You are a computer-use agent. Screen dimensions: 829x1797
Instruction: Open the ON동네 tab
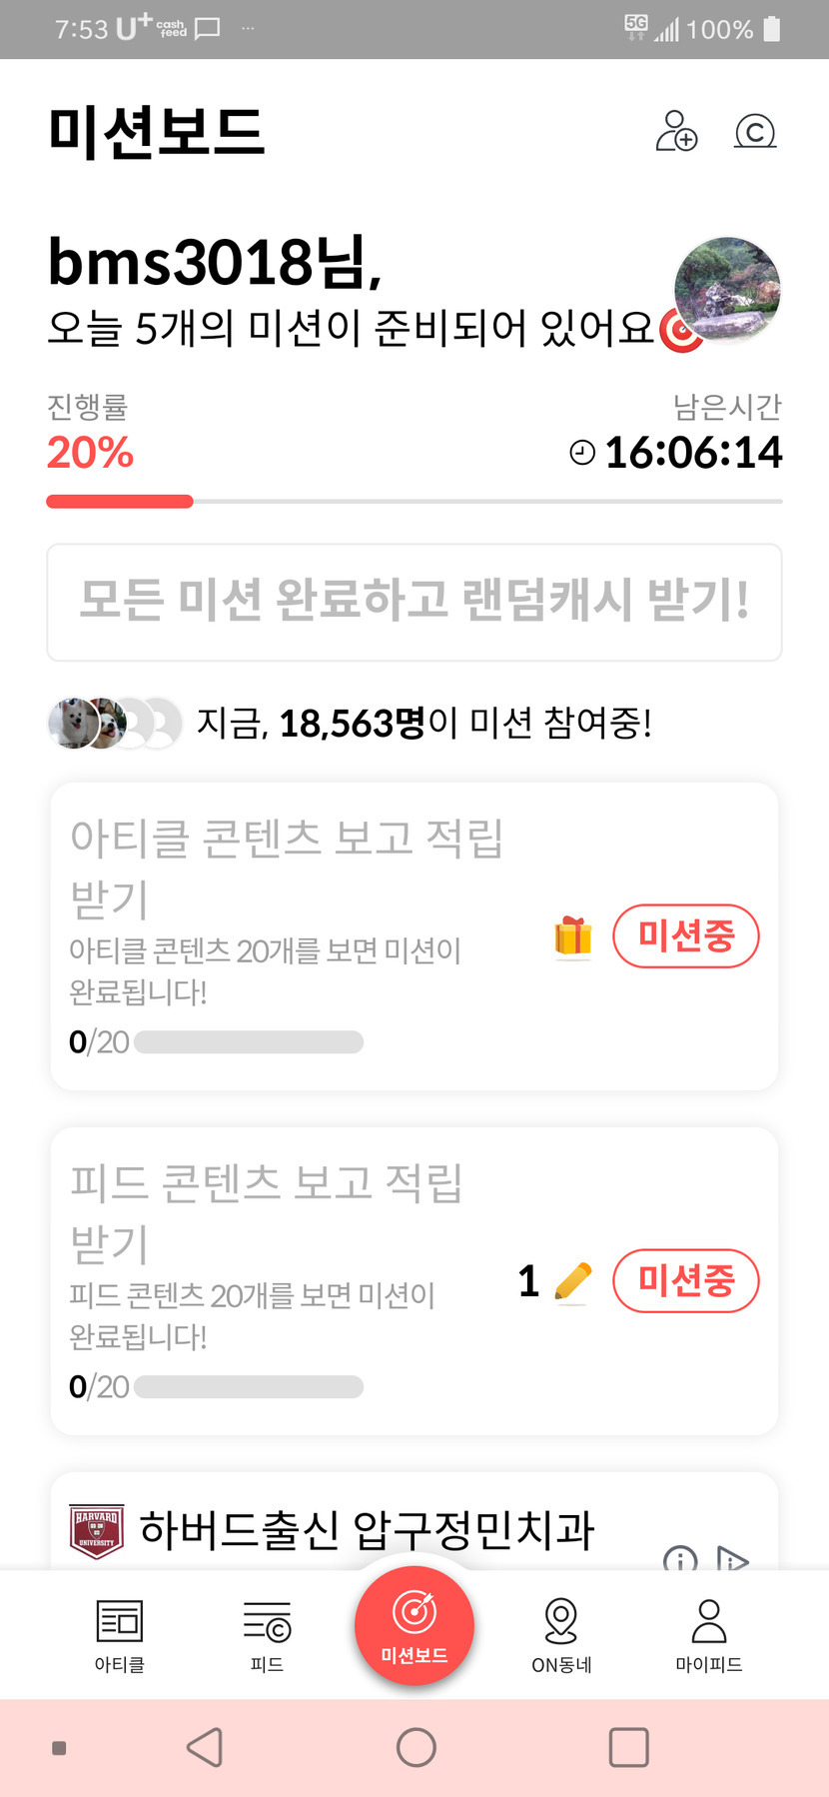[561, 1633]
